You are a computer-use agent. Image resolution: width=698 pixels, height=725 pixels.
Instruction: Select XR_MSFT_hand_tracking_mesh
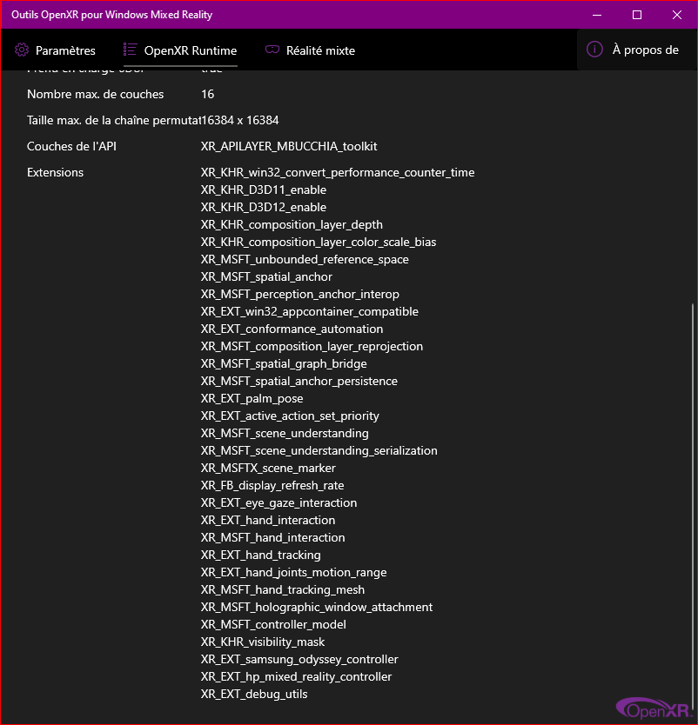(283, 590)
